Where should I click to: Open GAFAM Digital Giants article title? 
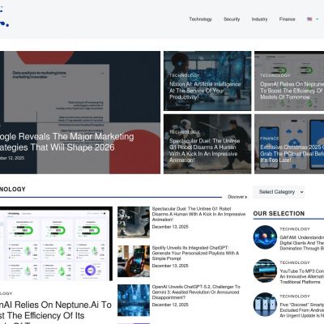[302, 243]
